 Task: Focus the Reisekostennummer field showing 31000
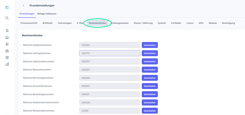pos(110,111)
